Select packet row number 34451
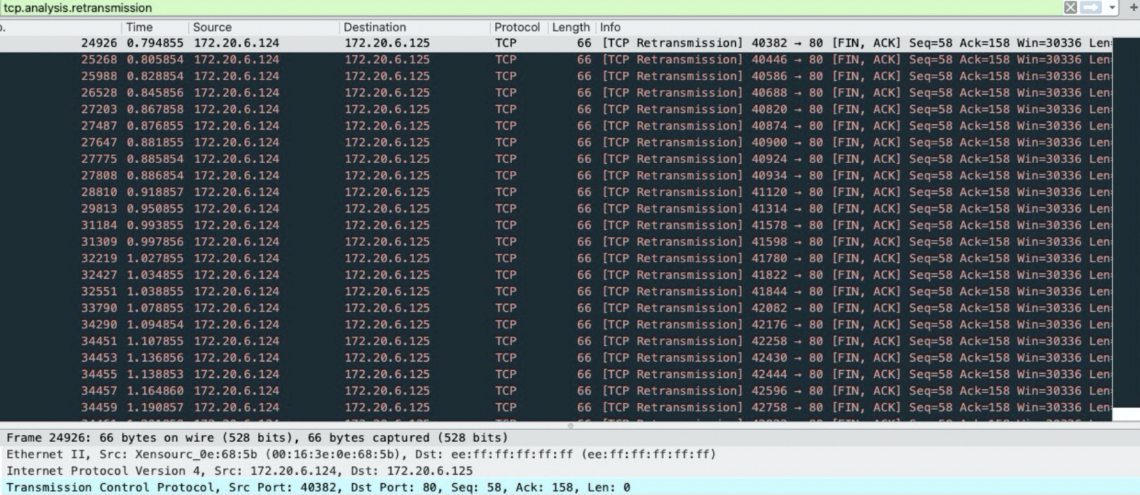 click(x=556, y=341)
